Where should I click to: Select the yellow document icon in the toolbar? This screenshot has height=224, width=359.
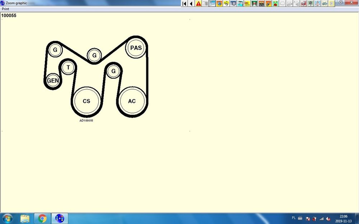[x=331, y=4]
